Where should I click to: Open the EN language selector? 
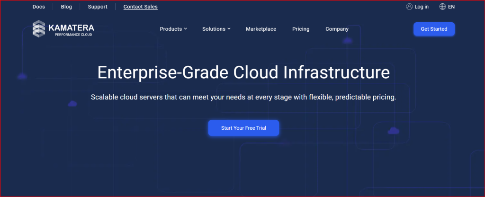tap(451, 7)
